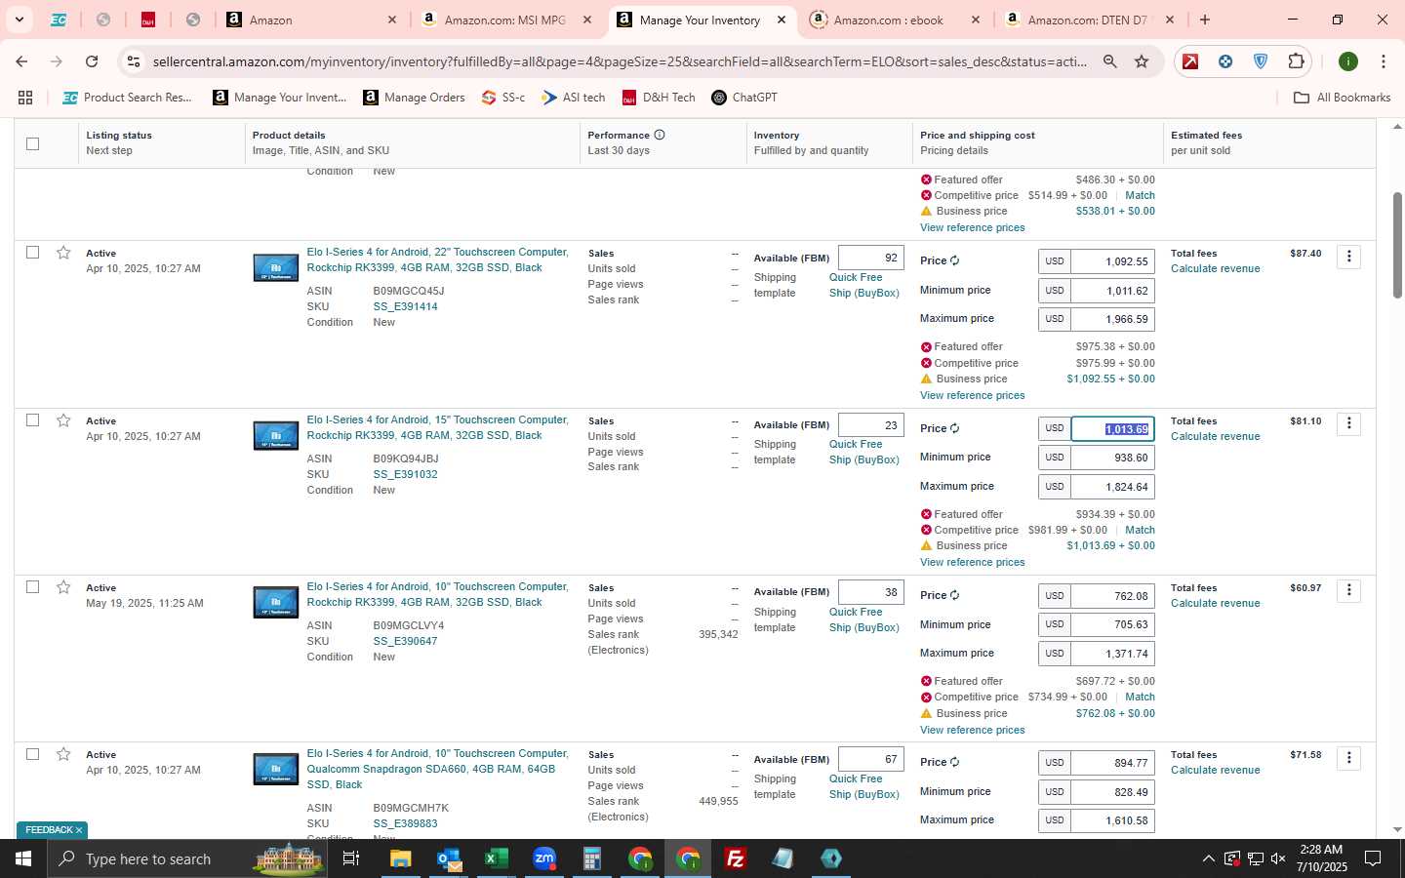Image resolution: width=1405 pixels, height=878 pixels.
Task: Show hidden system tray icons
Action: pyautogui.click(x=1208, y=858)
